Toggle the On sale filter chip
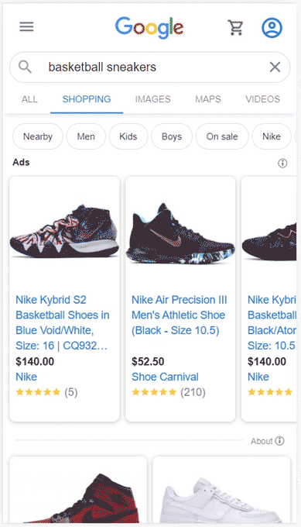This screenshot has height=527, width=301. coord(222,136)
